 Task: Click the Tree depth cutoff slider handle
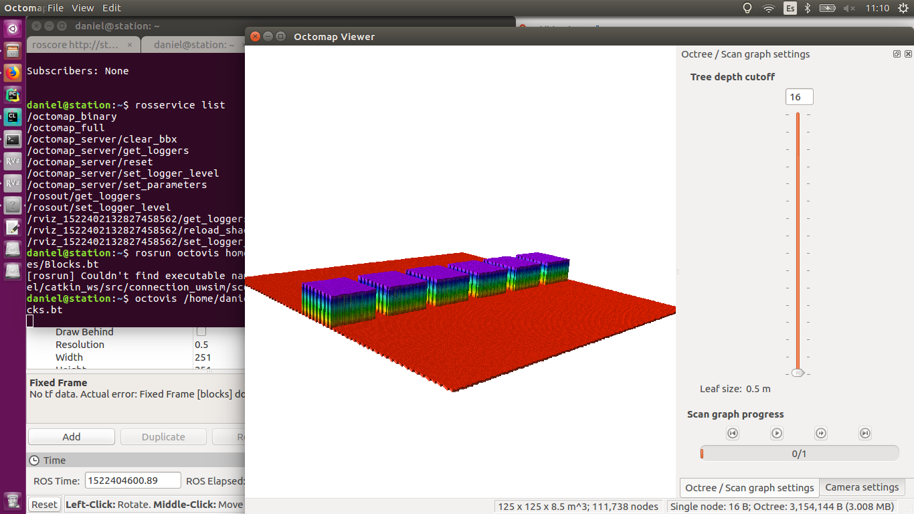pos(798,373)
